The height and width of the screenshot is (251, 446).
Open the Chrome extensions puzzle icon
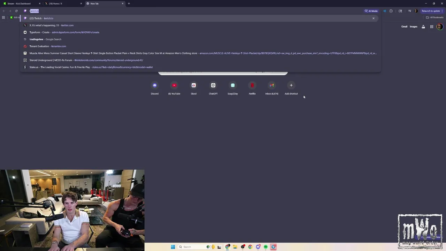(x=391, y=11)
